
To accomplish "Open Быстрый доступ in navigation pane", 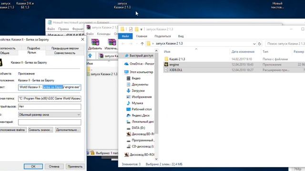I will [x=141, y=56].
